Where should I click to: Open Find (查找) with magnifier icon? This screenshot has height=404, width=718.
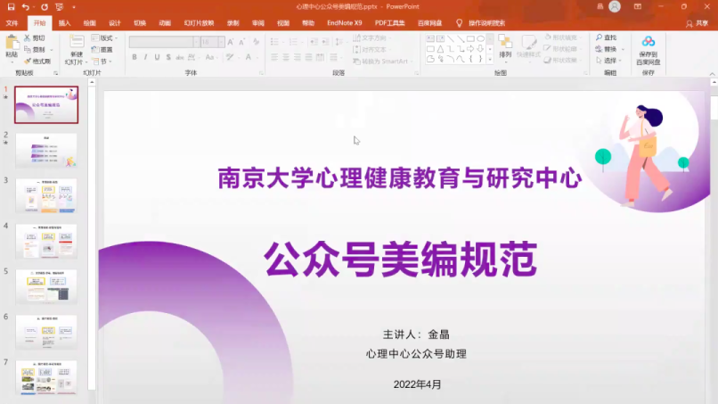coord(607,37)
